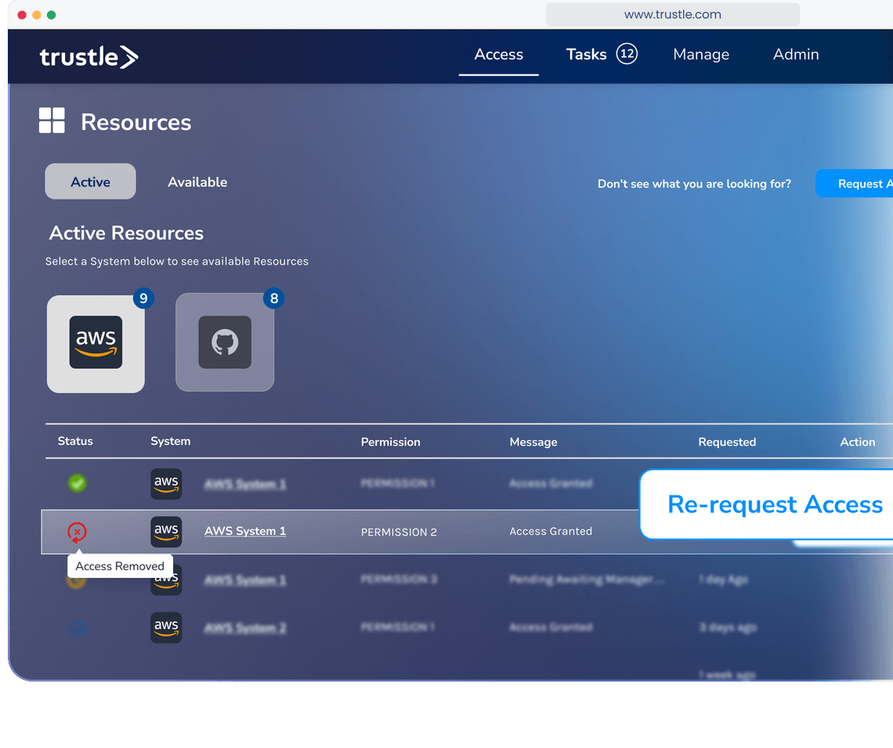Click Access Granted message in Permission 2 row
This screenshot has height=748, width=893.
coord(551,531)
